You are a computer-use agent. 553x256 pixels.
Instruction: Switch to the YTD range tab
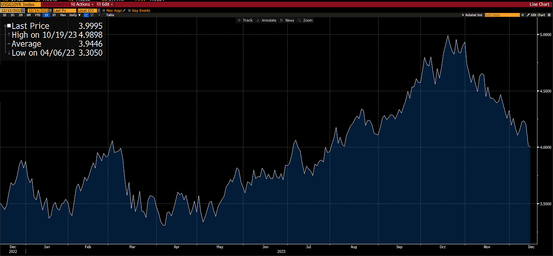(38, 15)
